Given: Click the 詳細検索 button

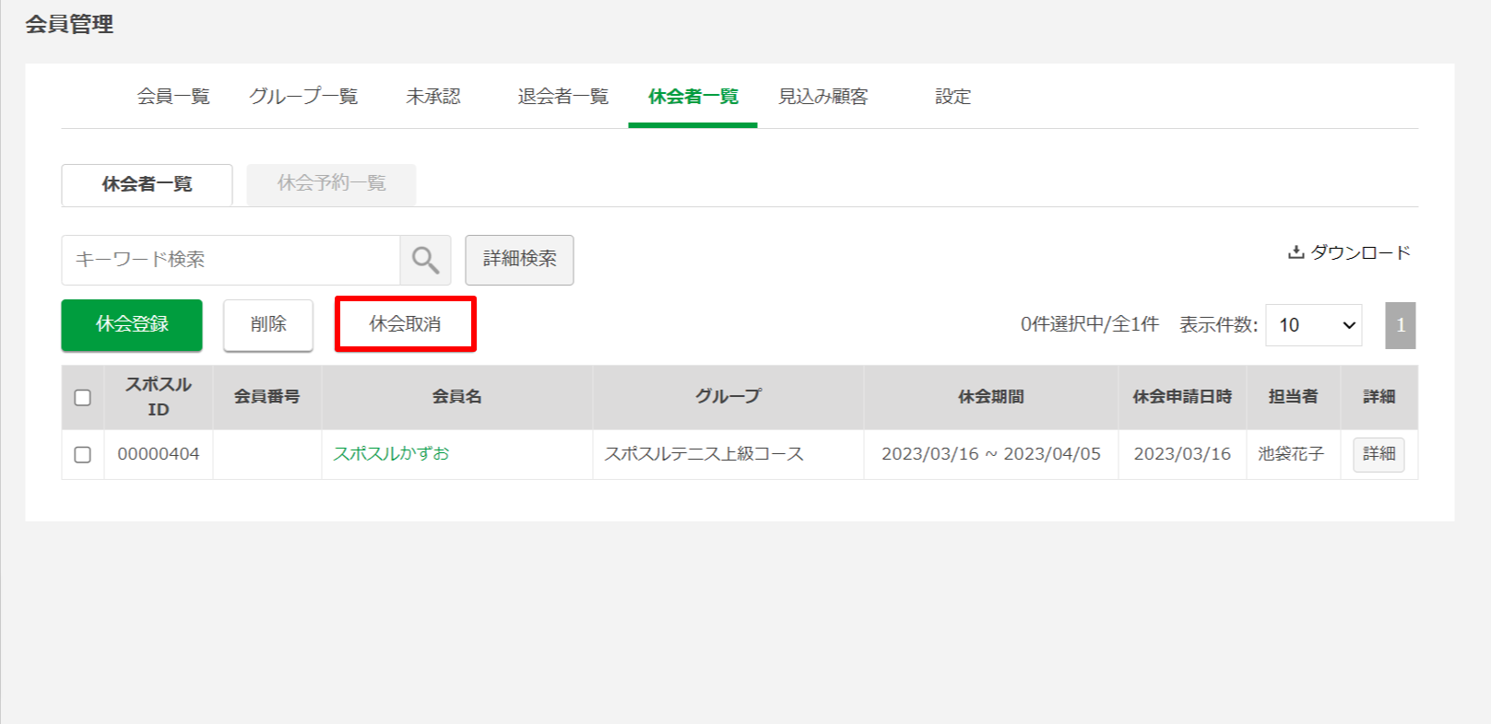Looking at the screenshot, I should click(x=519, y=260).
